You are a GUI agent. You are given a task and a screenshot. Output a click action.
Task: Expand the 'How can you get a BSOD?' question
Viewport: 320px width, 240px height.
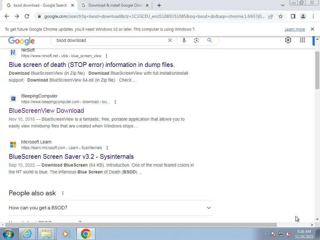click(x=110, y=208)
